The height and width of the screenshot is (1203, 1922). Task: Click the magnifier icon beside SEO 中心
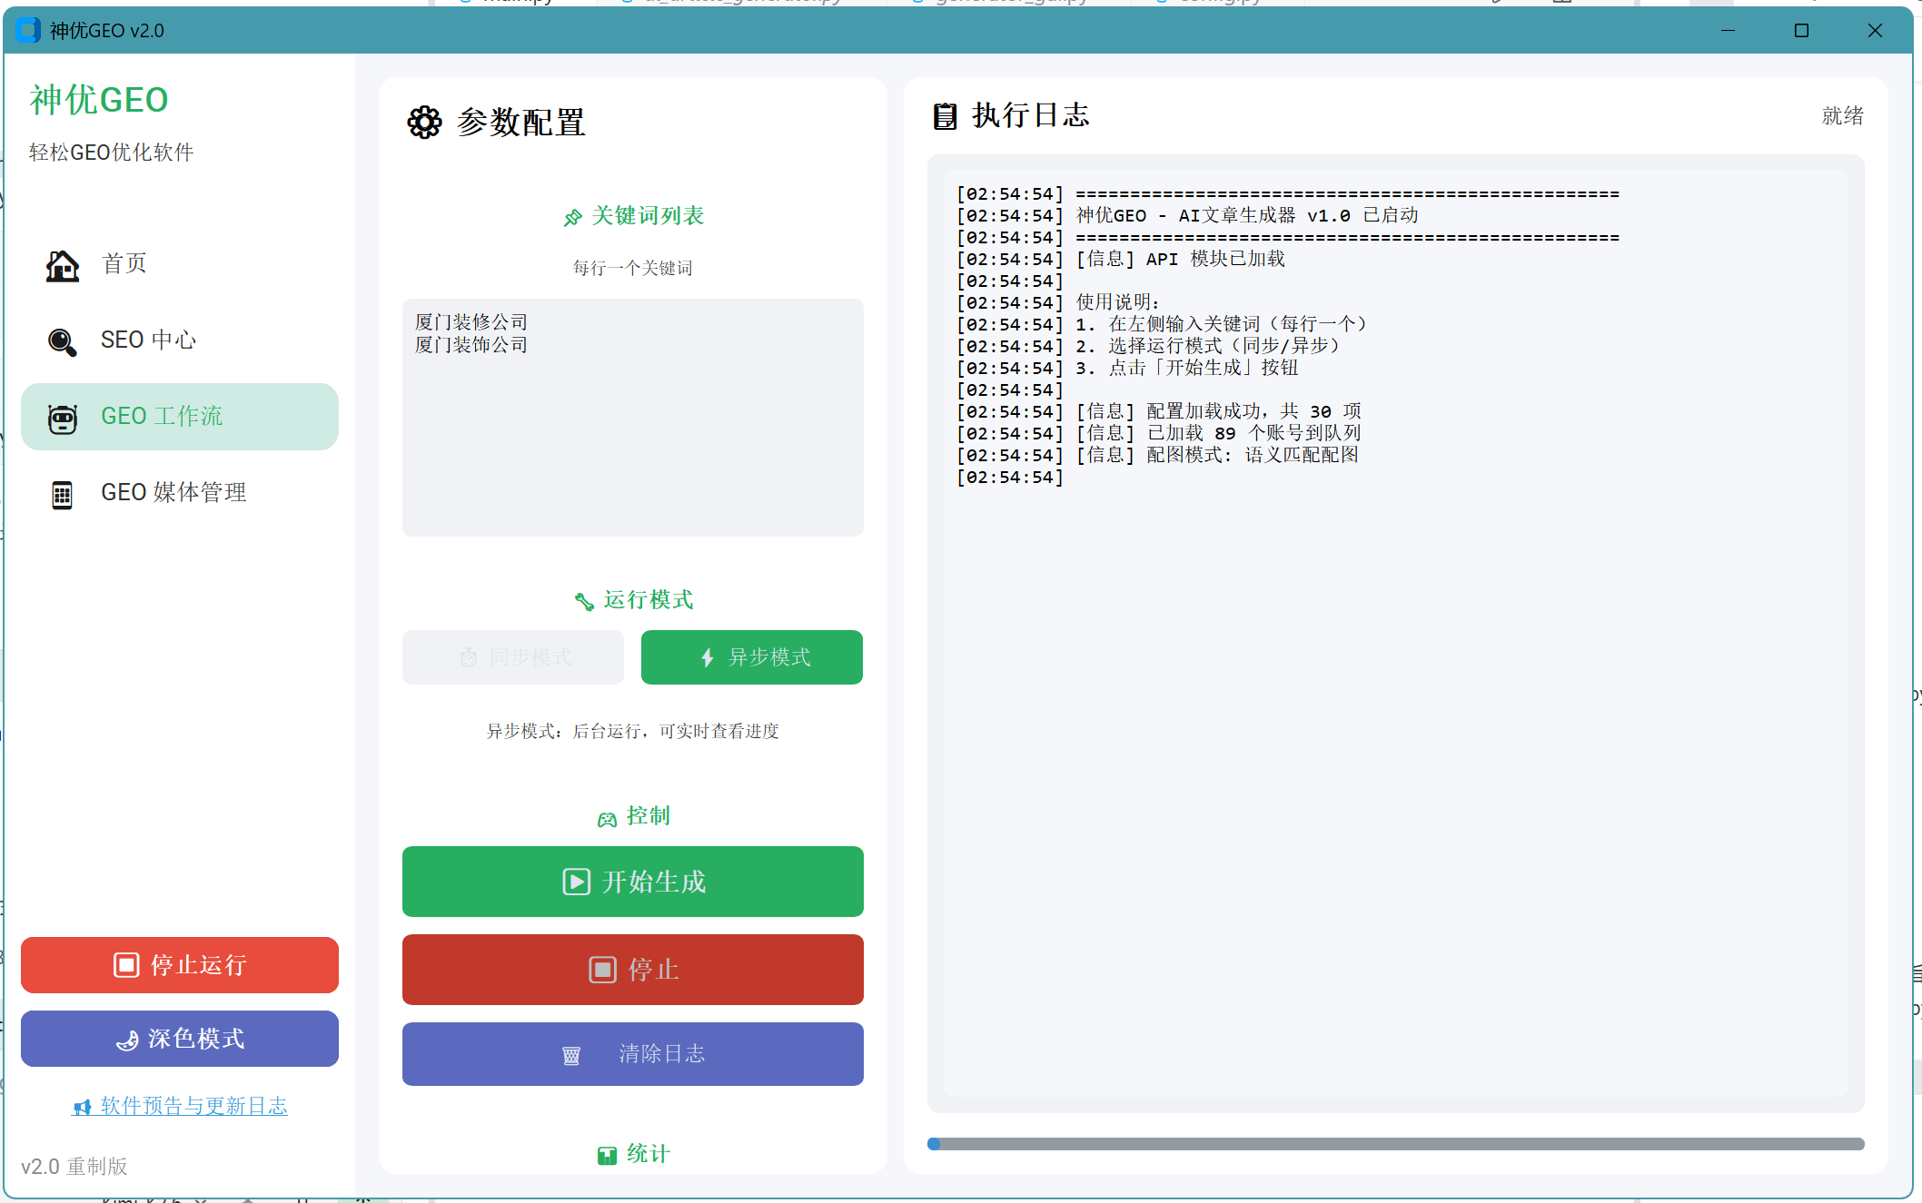click(x=62, y=341)
